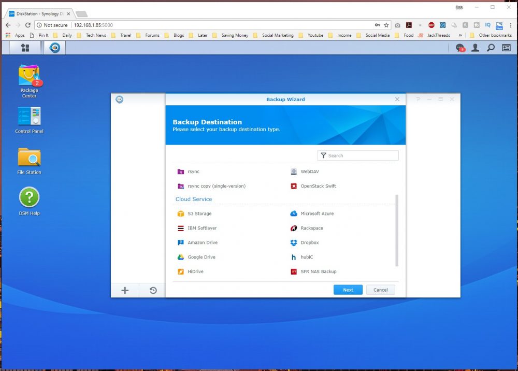Screen dimensions: 518x371
Task: Select the Amazon Drive destination
Action: [197, 243]
